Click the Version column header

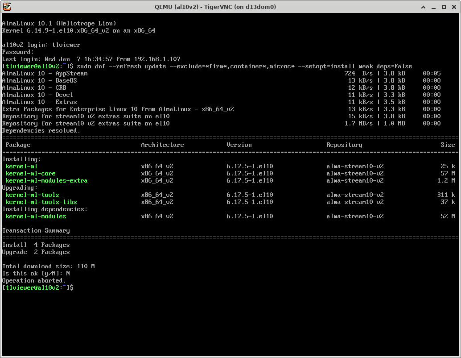[239, 145]
